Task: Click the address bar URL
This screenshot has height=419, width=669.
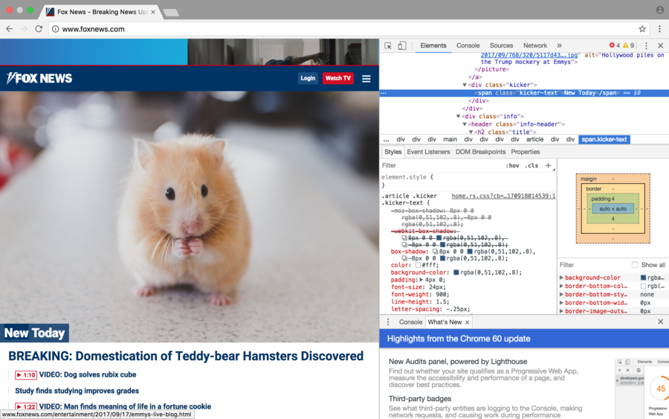Action: coord(94,29)
